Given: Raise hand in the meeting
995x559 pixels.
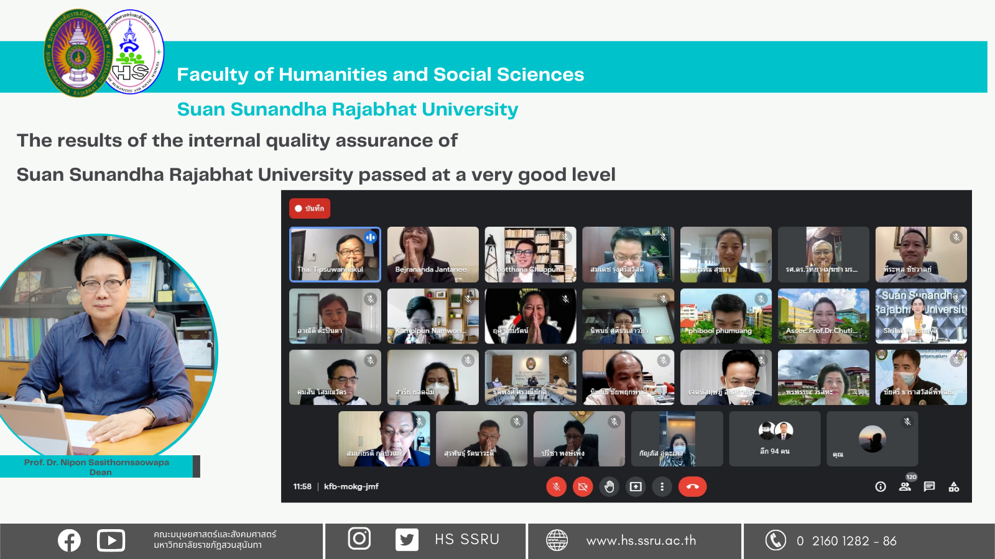Looking at the screenshot, I should point(609,487).
